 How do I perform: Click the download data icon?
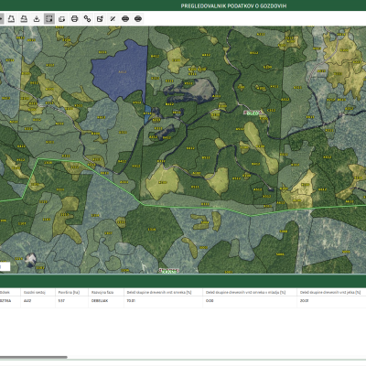coord(37,19)
